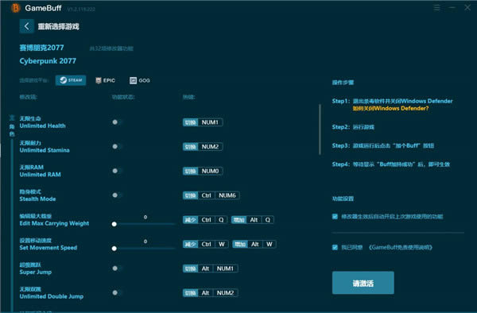The height and width of the screenshot is (313, 477).
Task: Open the GameBuff usage terms link
Action: (x=401, y=247)
